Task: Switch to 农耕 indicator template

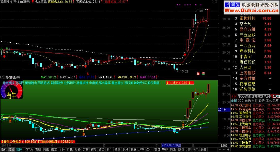Action: pos(38,149)
